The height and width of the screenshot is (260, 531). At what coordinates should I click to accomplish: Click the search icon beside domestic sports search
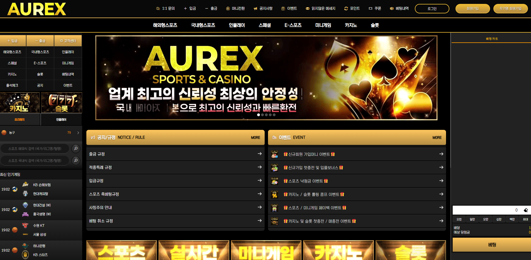[x=76, y=161]
